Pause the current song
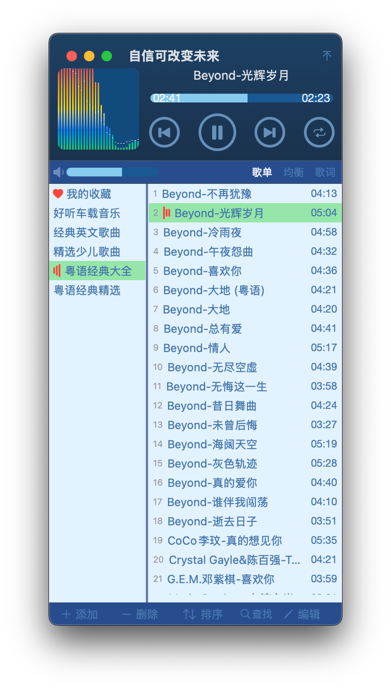Image resolution: width=391 pixels, height=690 pixels. point(217,132)
